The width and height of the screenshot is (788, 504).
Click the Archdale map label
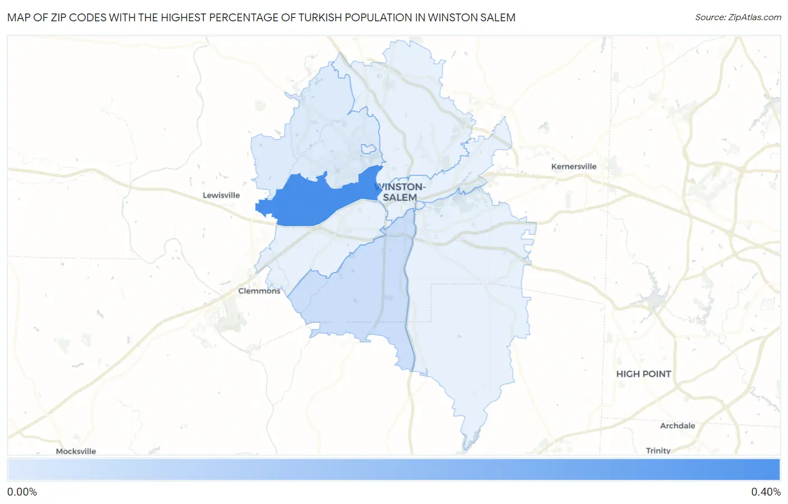click(x=677, y=426)
